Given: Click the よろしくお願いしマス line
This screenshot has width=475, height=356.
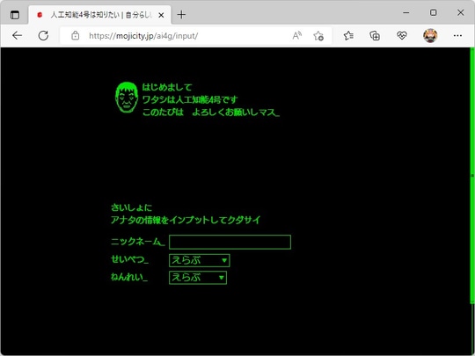Looking at the screenshot, I should click(x=211, y=112).
